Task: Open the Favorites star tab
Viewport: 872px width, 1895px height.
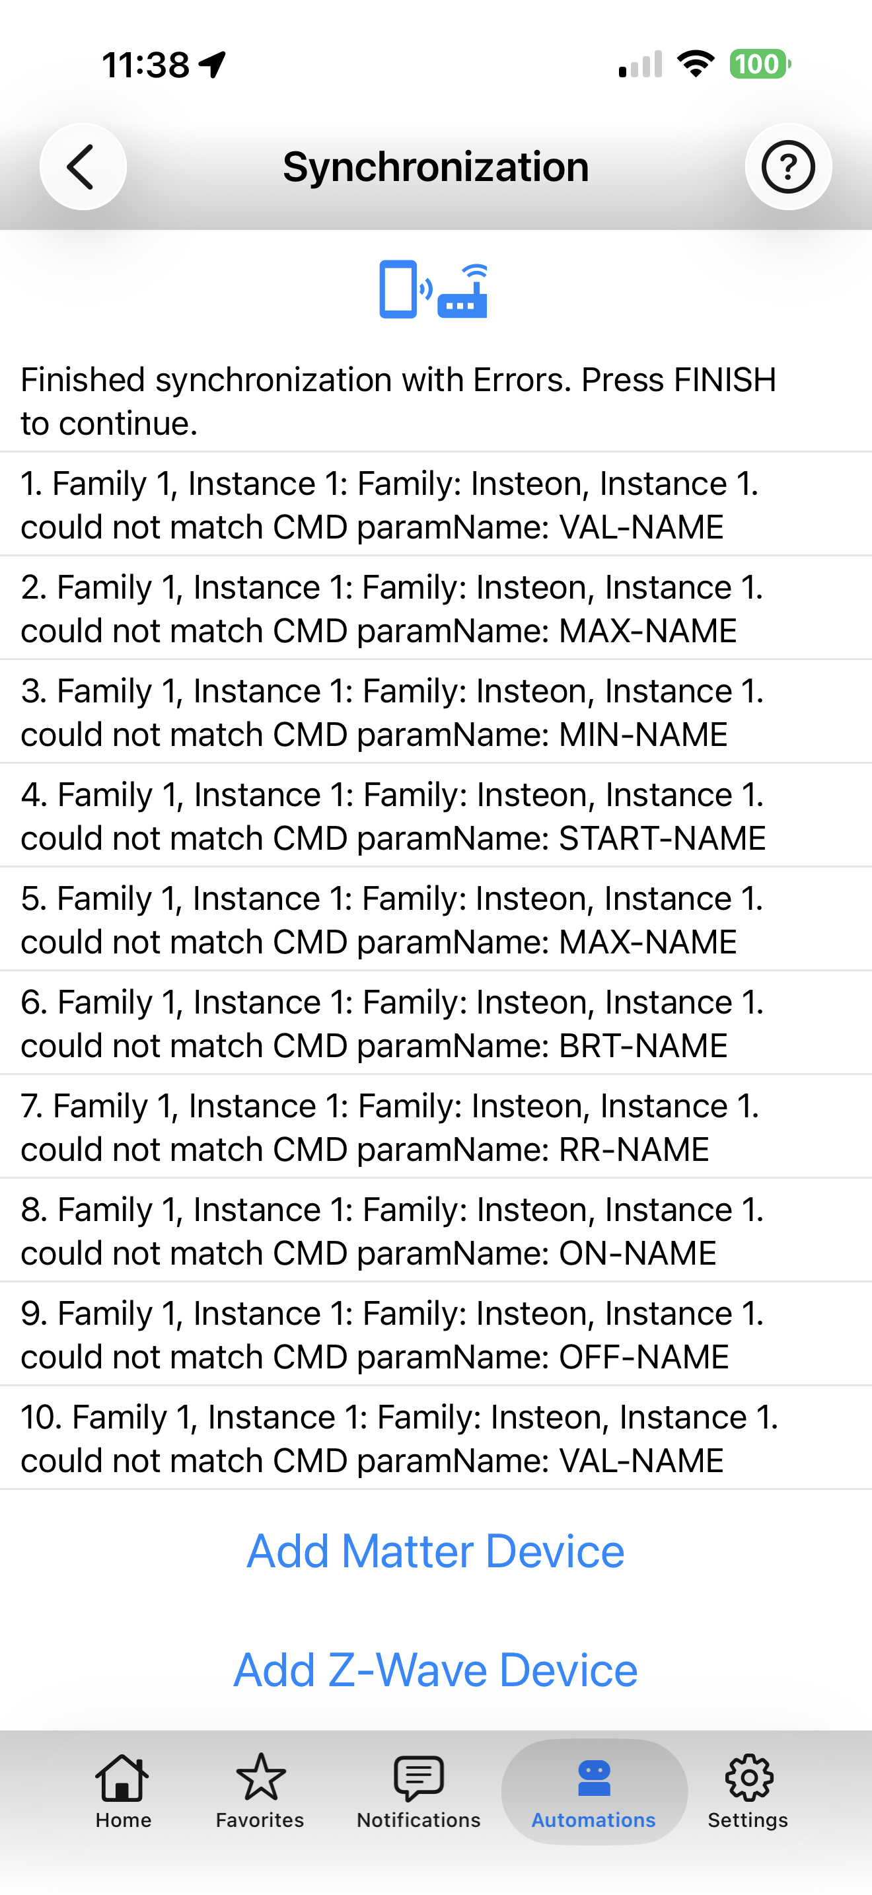Action: (x=260, y=1792)
